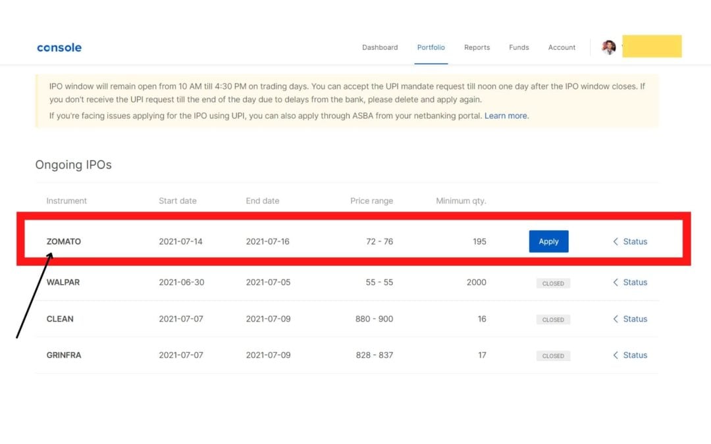Click the CLOSED badge for GRINFRA
This screenshot has height=444, width=711.
553,356
